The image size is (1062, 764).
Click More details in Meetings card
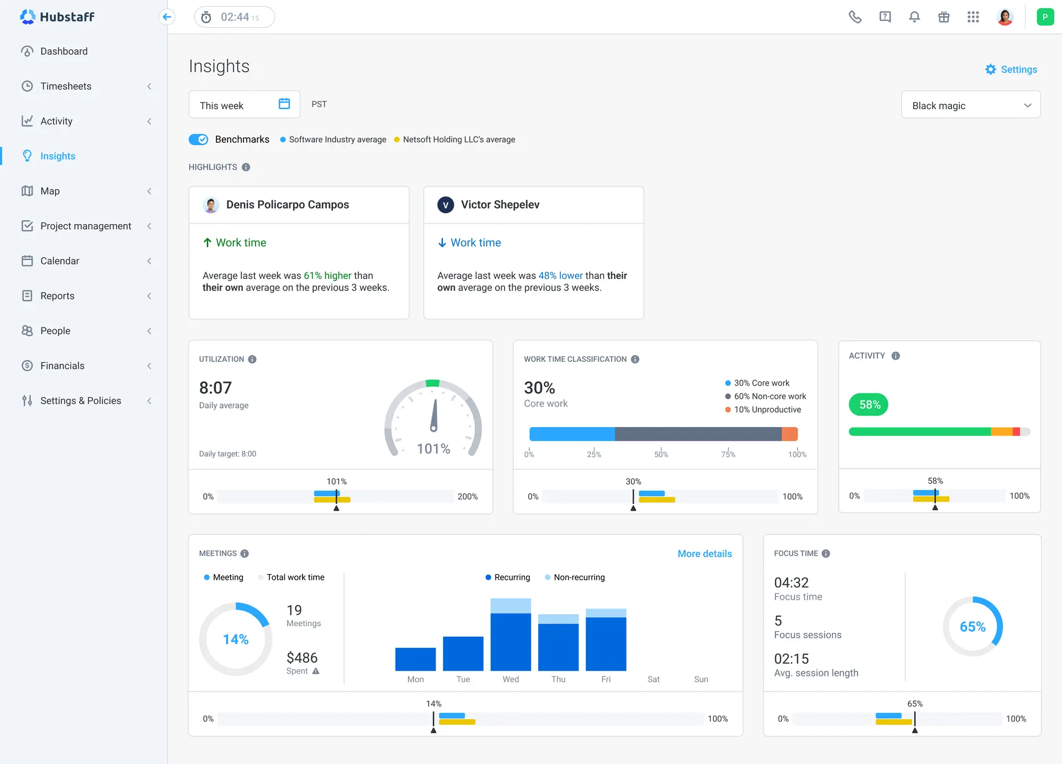tap(704, 554)
